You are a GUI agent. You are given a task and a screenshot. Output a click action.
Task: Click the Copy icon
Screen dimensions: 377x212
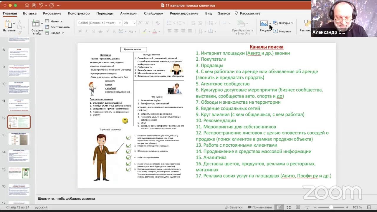point(19,27)
